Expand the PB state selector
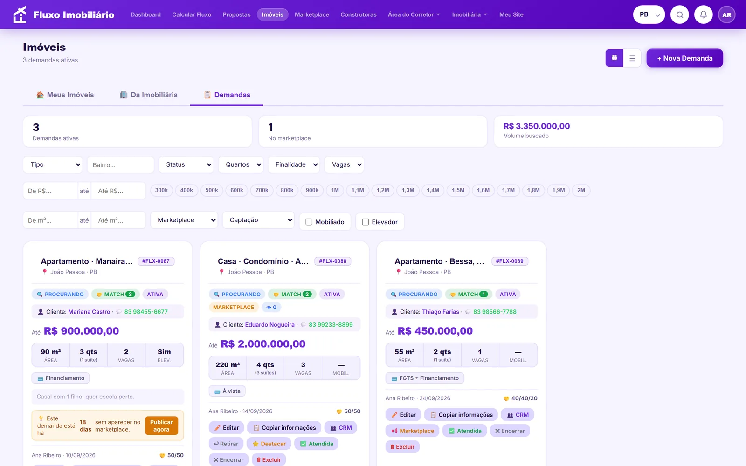746x466 pixels. pyautogui.click(x=649, y=14)
